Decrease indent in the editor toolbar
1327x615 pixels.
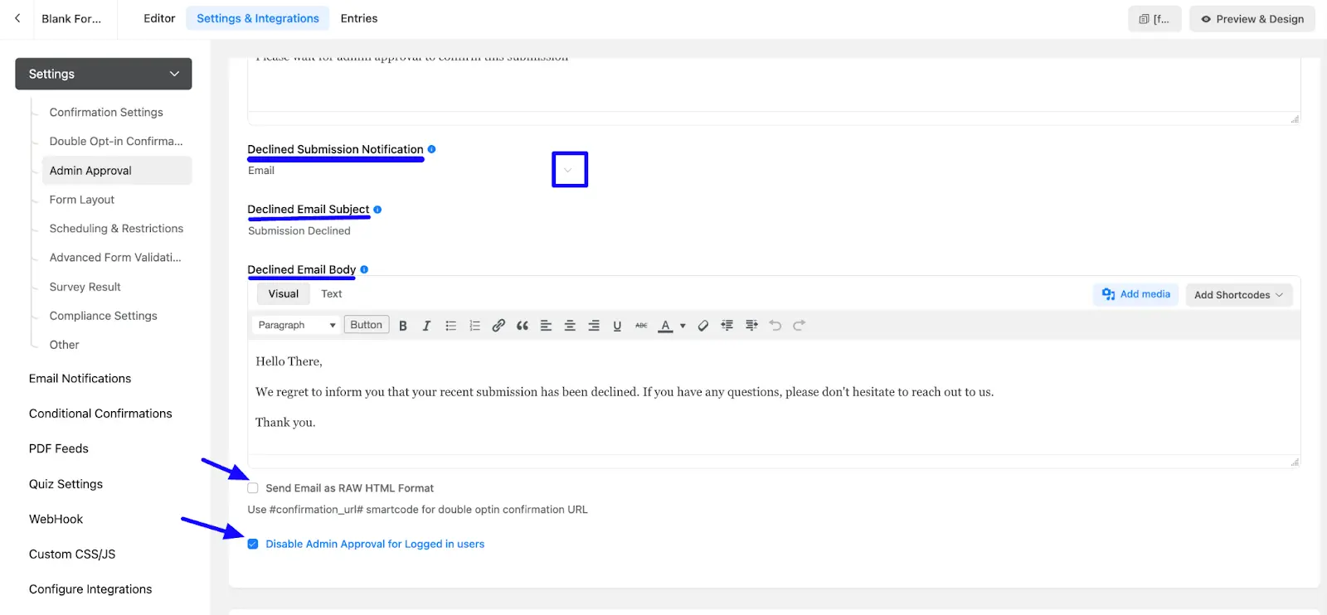point(727,326)
